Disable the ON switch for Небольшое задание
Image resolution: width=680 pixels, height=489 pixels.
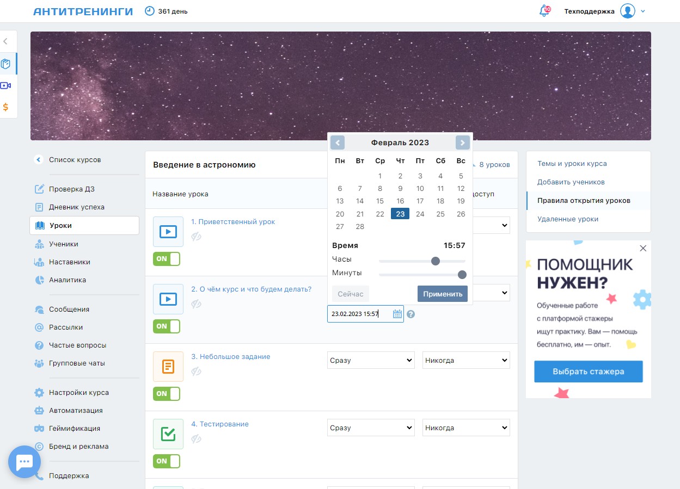167,394
